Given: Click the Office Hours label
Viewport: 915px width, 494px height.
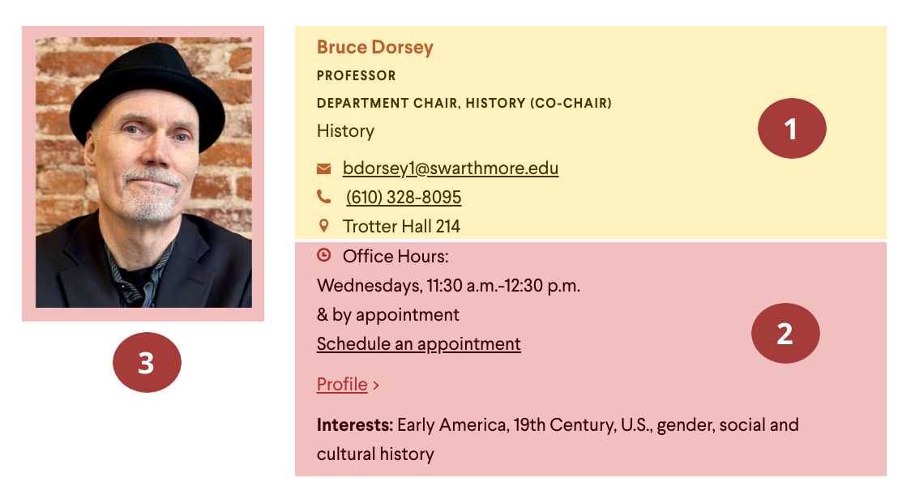Looking at the screenshot, I should (x=395, y=256).
